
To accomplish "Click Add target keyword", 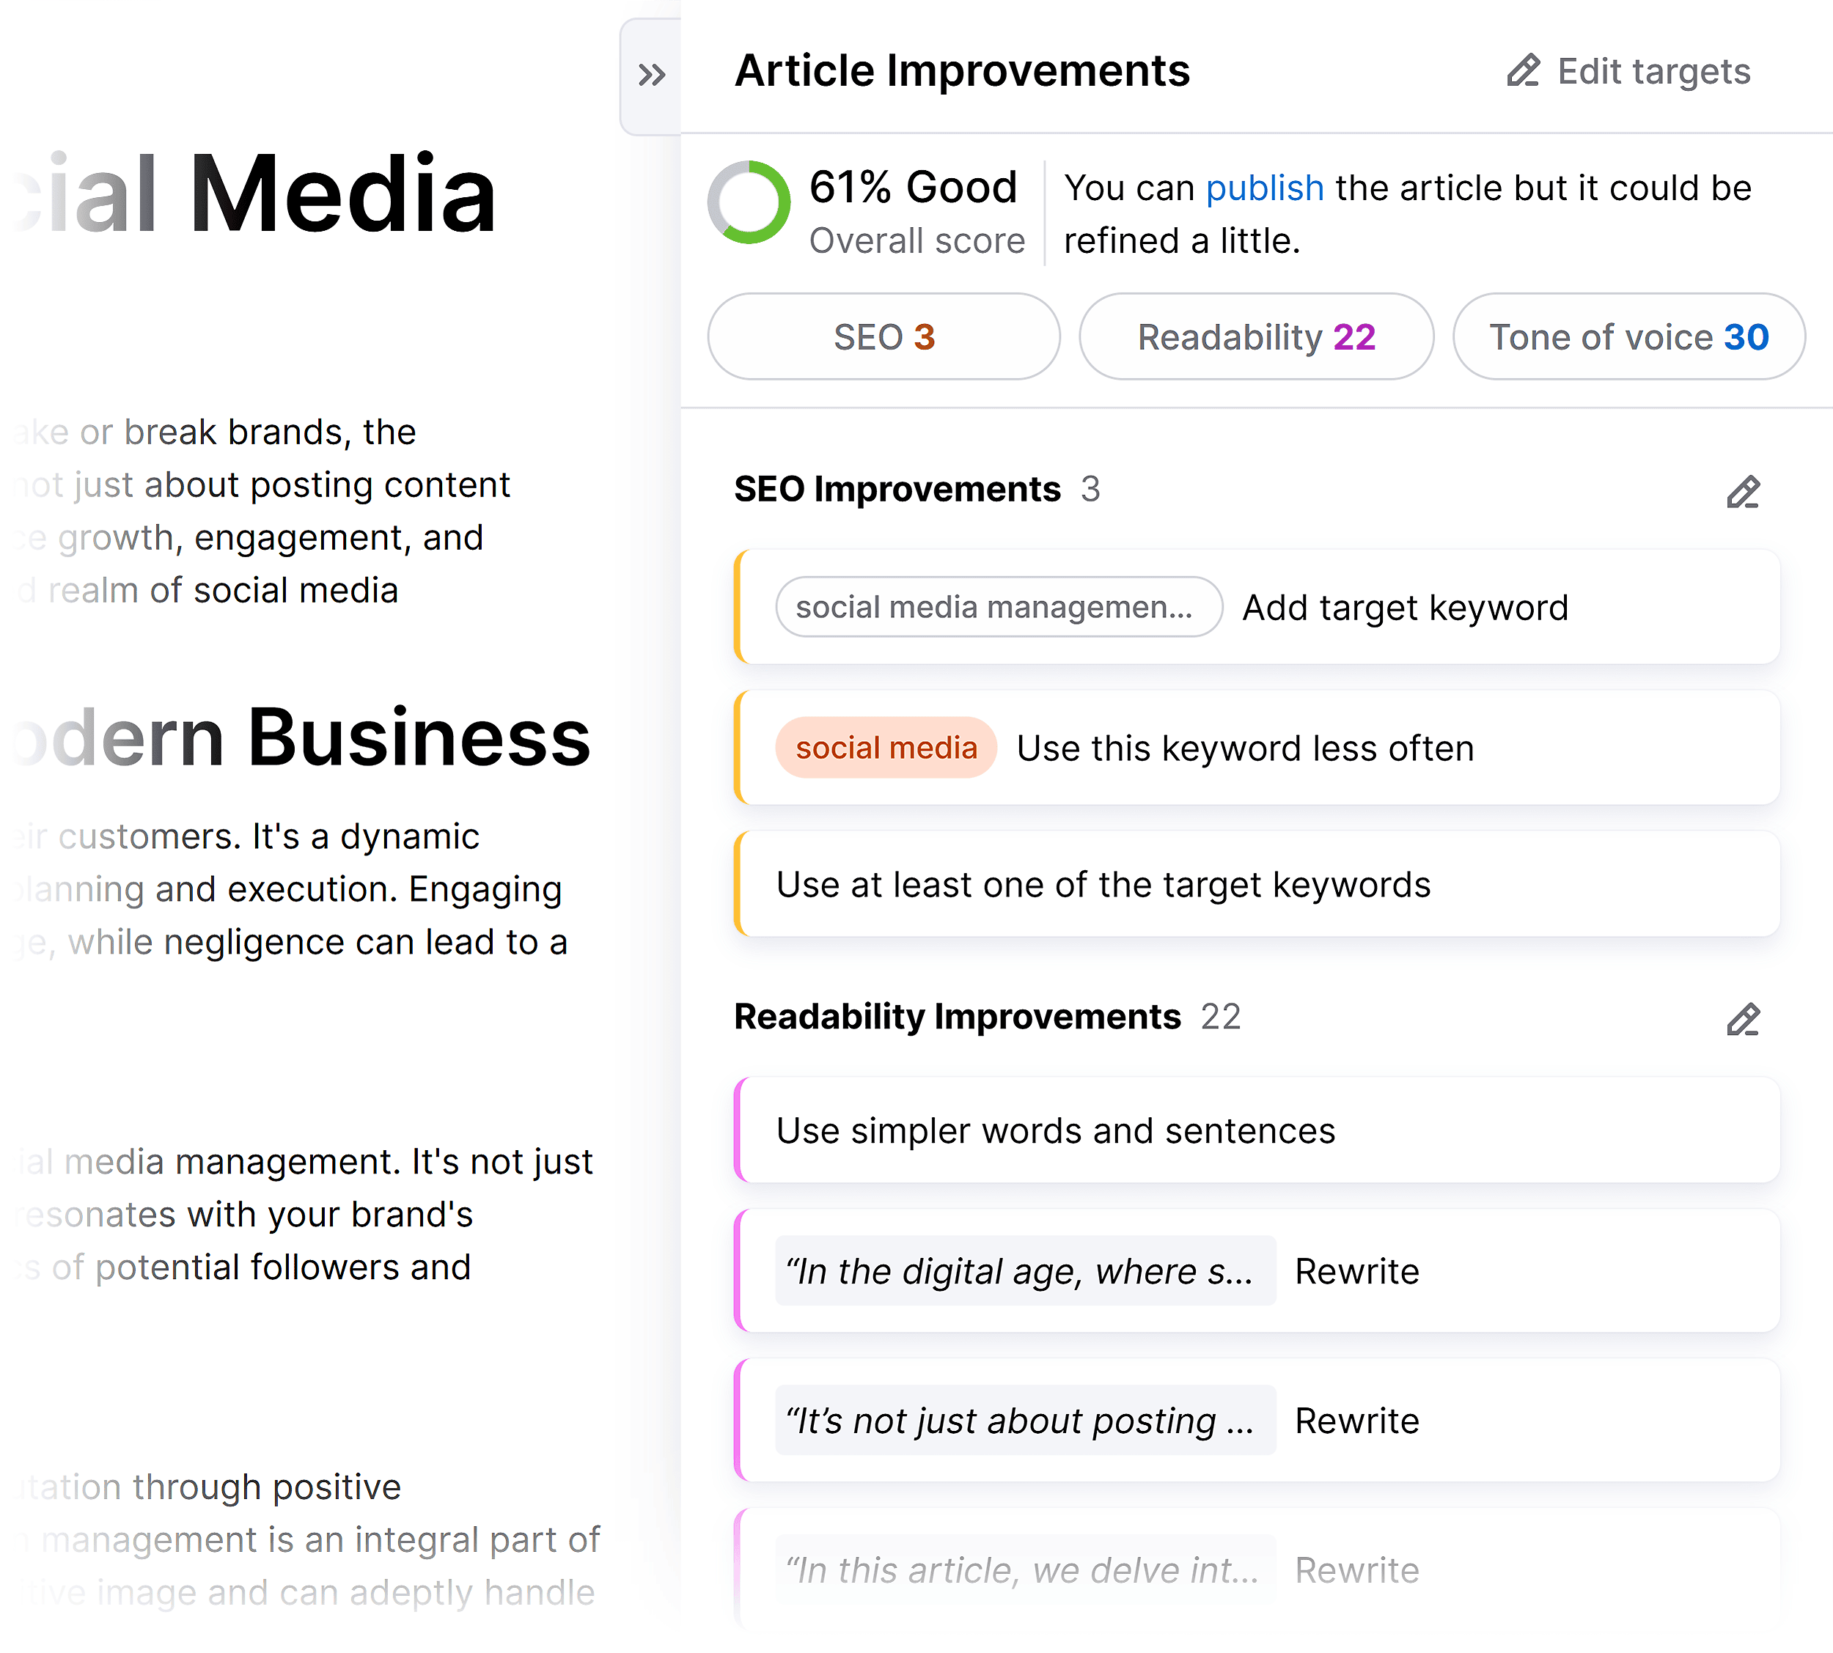I will 1406,608.
